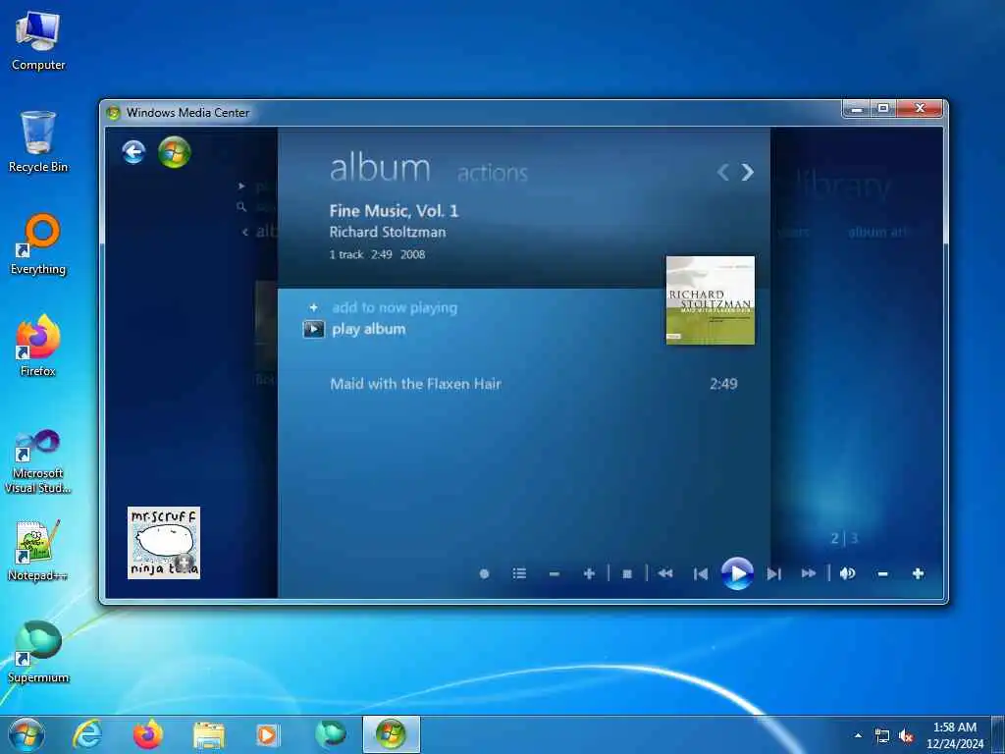Viewport: 1005px width, 754px height.
Task: Click the large blue play button
Action: coord(737,573)
